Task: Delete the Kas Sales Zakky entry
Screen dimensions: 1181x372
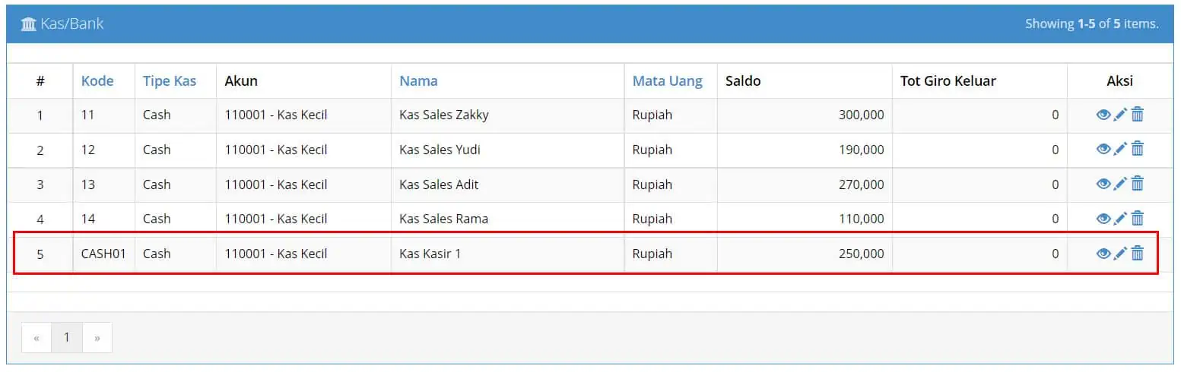Action: [x=1137, y=115]
